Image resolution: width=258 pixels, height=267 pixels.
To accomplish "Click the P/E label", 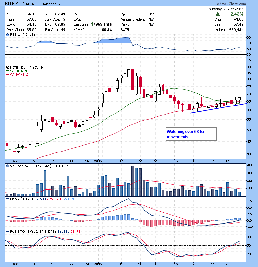I will click(77, 14).
